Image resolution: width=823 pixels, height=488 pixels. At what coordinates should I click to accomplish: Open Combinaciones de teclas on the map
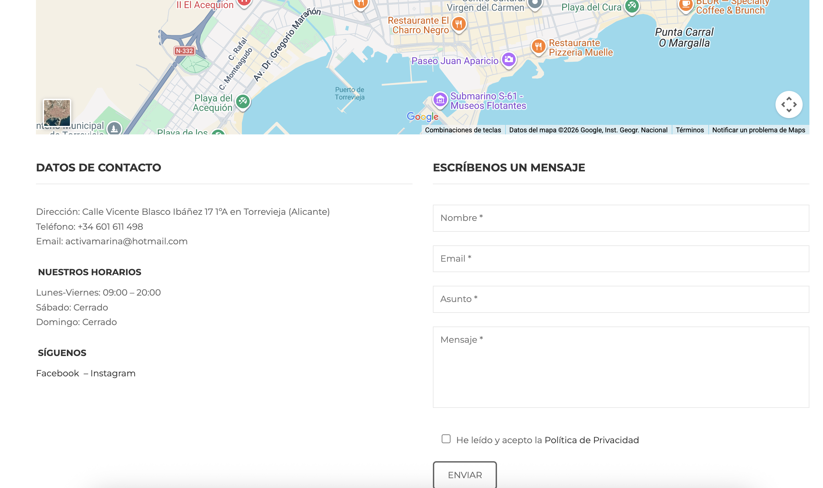coord(463,130)
